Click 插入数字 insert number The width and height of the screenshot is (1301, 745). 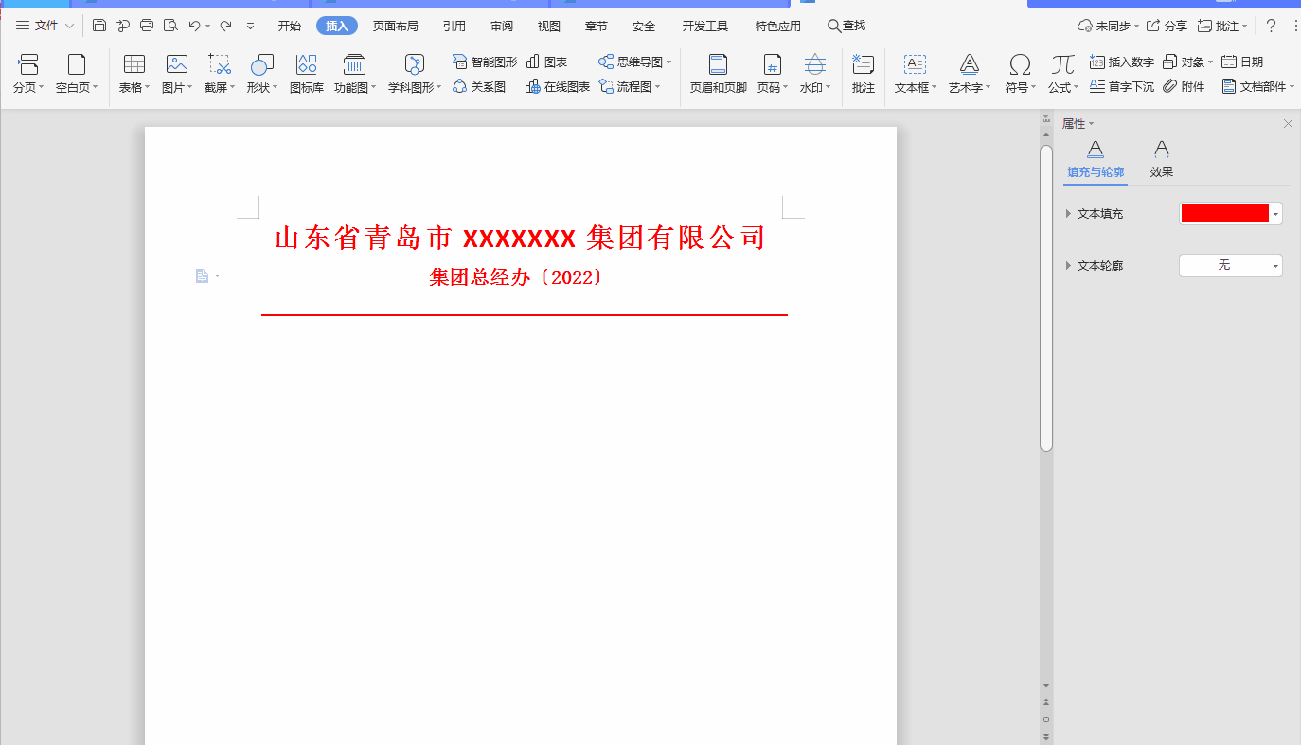(x=1122, y=62)
